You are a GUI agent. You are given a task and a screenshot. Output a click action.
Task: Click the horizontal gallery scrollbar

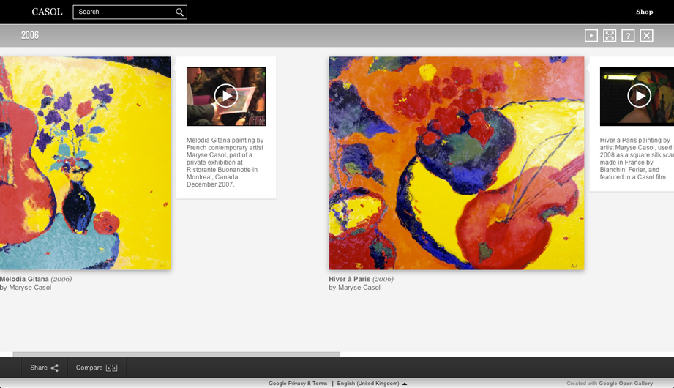(176, 354)
